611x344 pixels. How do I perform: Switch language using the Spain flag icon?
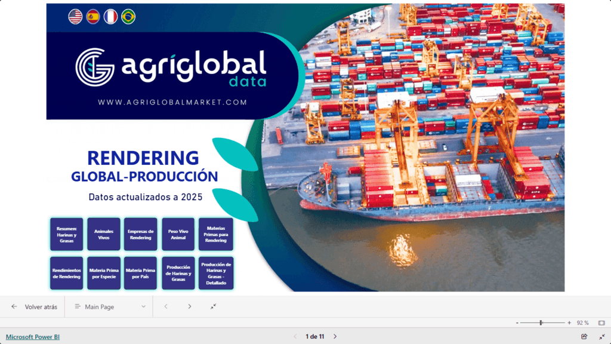pyautogui.click(x=92, y=17)
